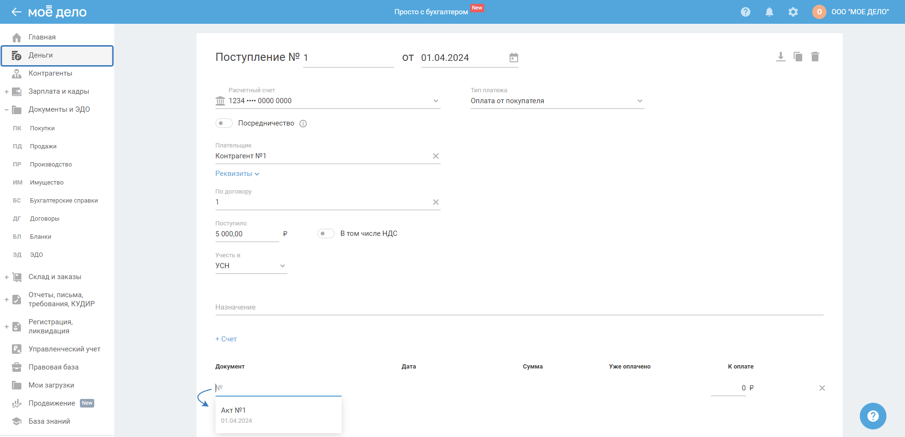Open the calendar date picker

[x=513, y=58]
